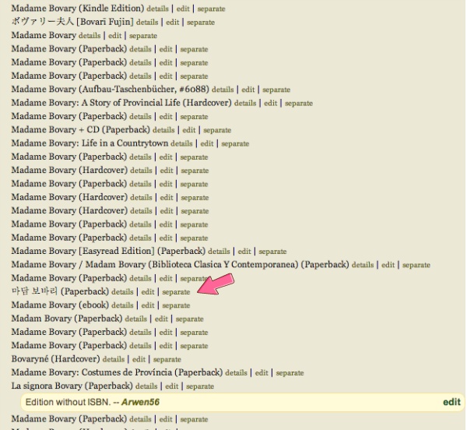The height and width of the screenshot is (430, 467).
Task: Separate the Kindle Edition from the work
Action: [x=211, y=9]
